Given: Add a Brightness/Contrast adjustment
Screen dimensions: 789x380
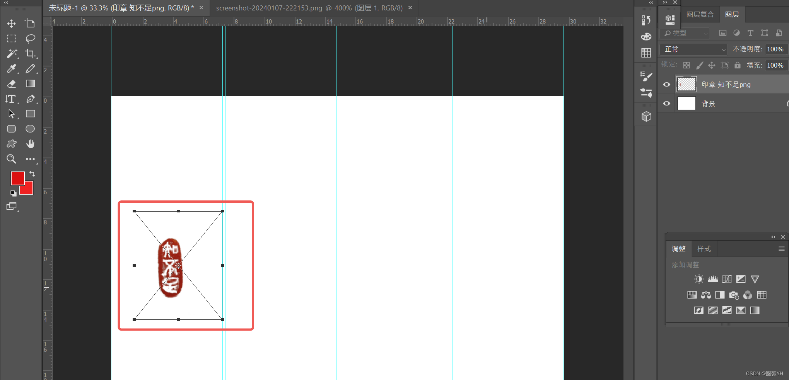Looking at the screenshot, I should [x=698, y=279].
